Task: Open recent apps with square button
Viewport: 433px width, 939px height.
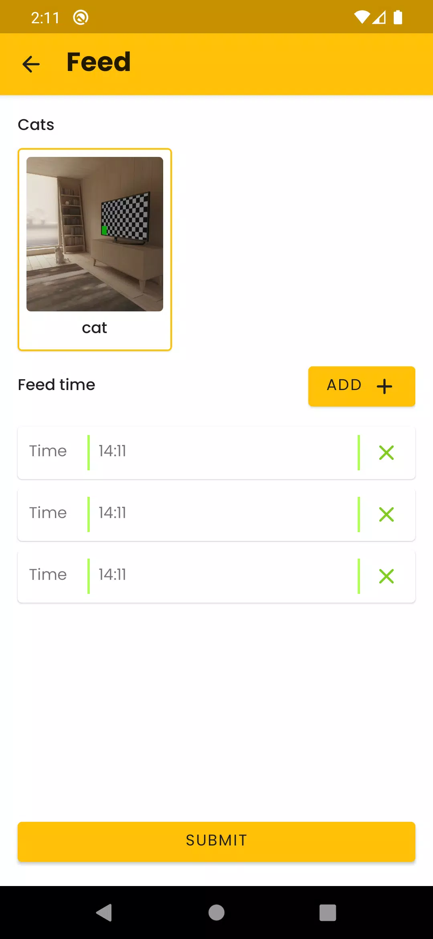Action: point(328,913)
